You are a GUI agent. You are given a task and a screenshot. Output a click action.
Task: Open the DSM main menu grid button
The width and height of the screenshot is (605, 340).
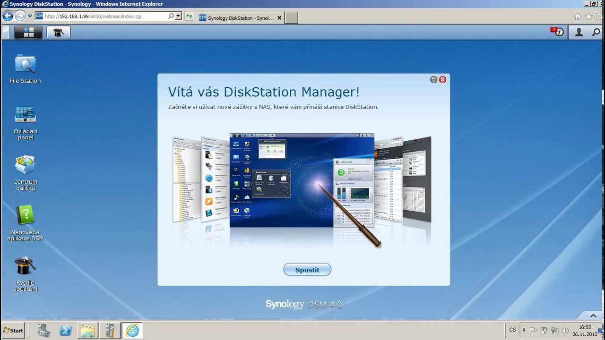(28, 32)
